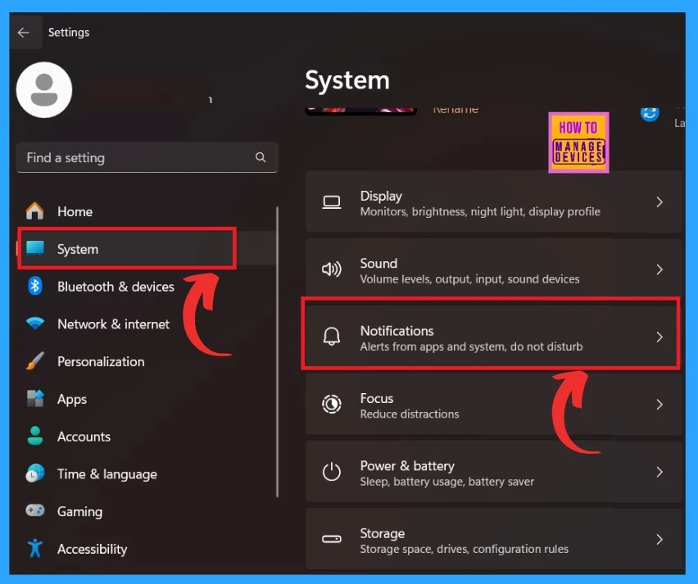698x584 pixels.
Task: Click the sidebar vertical scrollbar
Action: click(x=278, y=351)
